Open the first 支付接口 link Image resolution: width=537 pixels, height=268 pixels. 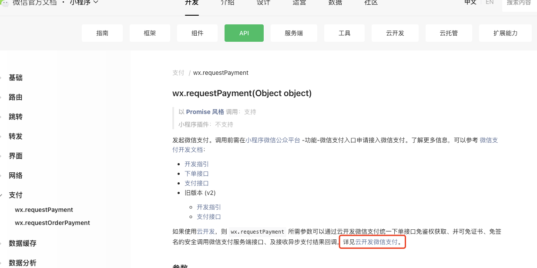pos(197,183)
